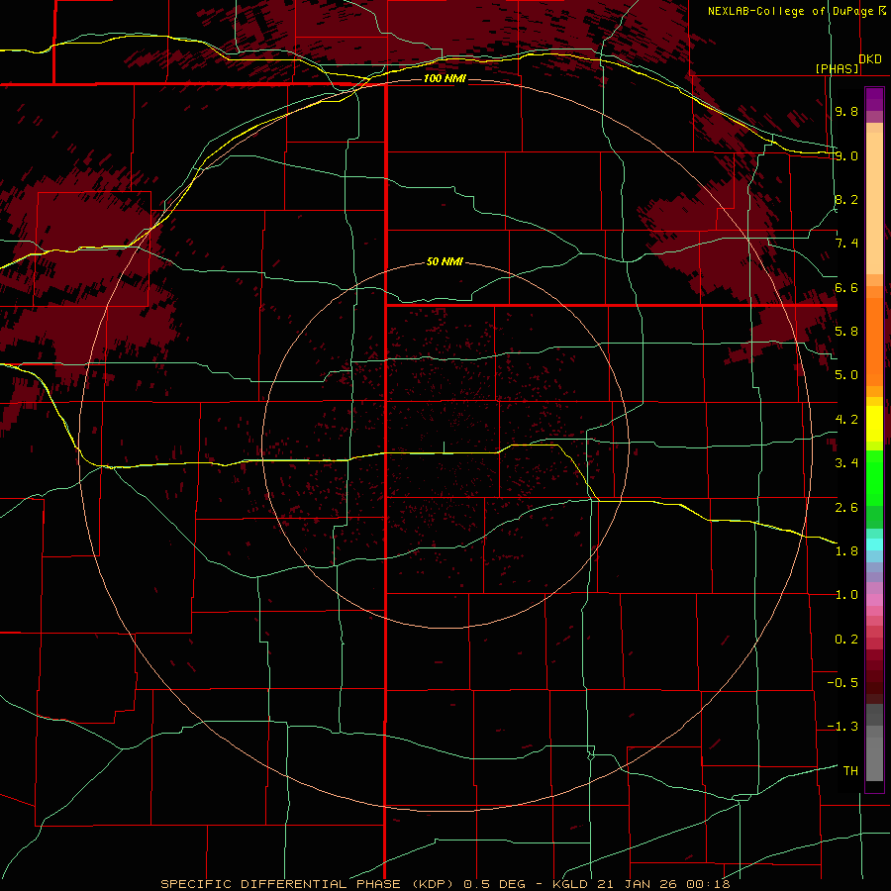Click the 3.4 scale value

[x=846, y=463]
